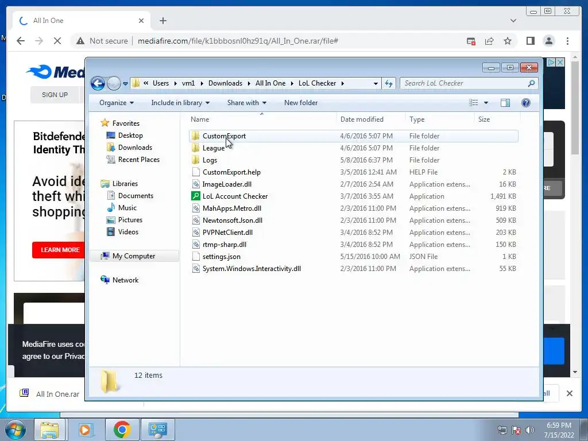Open Downloads in navigation pane
This screenshot has width=588, height=441.
point(135,148)
